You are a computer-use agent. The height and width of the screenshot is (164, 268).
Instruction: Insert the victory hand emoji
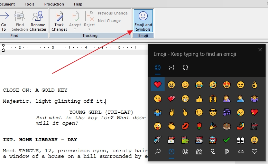[172, 112]
